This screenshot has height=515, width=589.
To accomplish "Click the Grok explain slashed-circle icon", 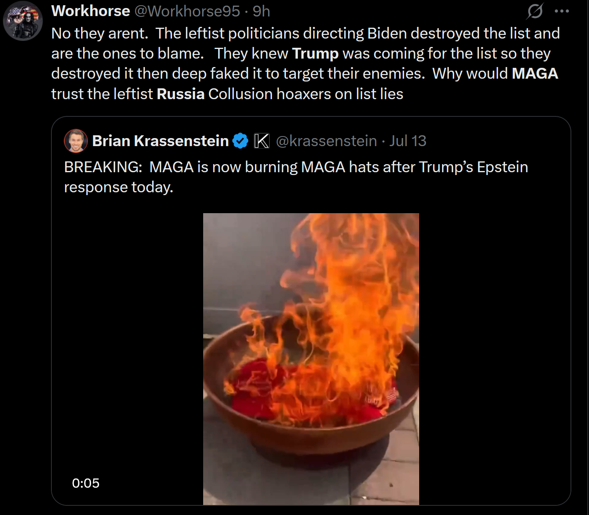I will click(x=535, y=11).
